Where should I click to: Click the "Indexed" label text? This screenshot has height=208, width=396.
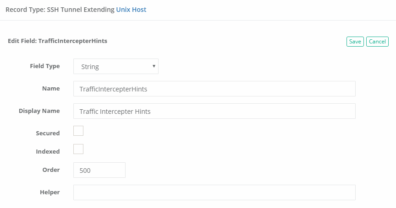(x=48, y=151)
